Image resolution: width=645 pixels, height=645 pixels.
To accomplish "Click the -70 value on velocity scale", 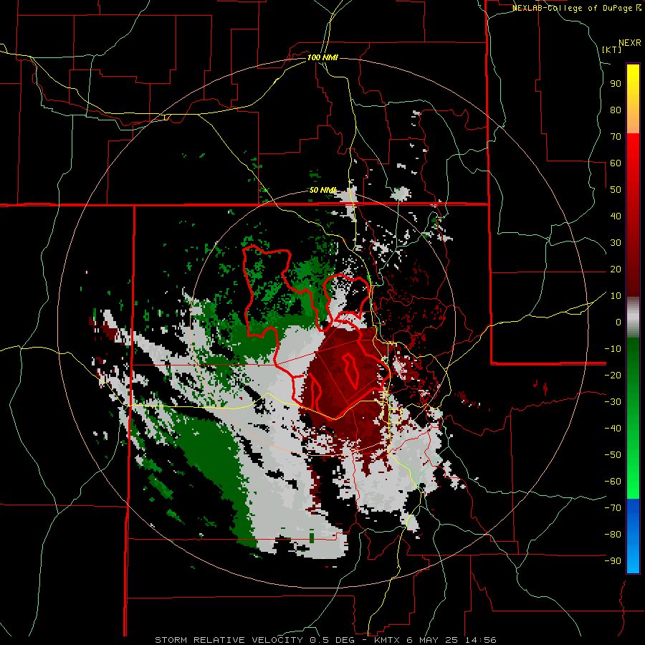I will pyautogui.click(x=613, y=508).
